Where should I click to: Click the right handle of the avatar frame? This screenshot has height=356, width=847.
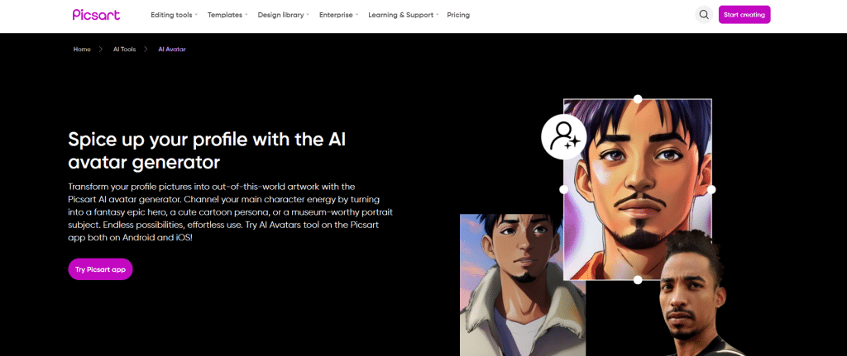(711, 189)
